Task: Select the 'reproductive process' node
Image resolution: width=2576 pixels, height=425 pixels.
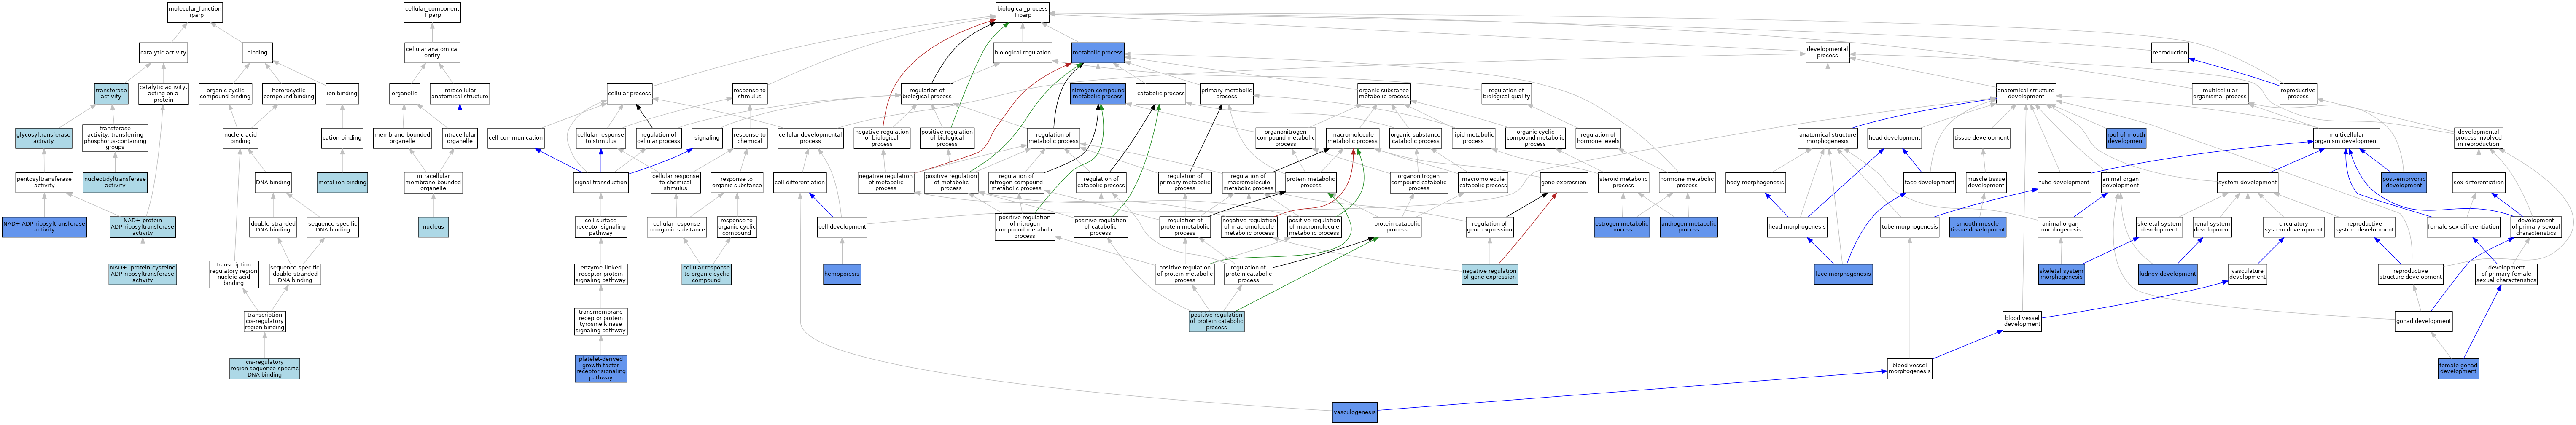Action: point(2298,94)
